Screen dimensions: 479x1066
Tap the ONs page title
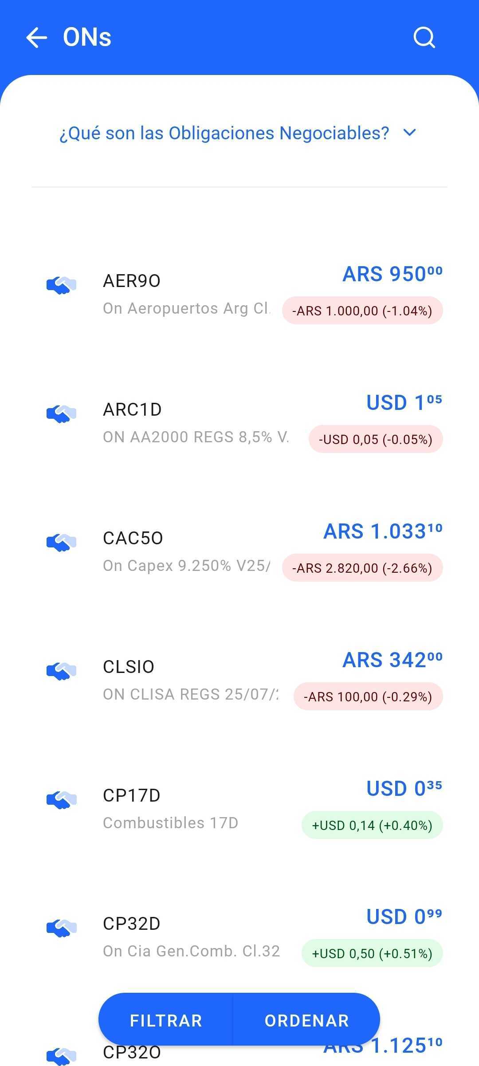tap(87, 37)
